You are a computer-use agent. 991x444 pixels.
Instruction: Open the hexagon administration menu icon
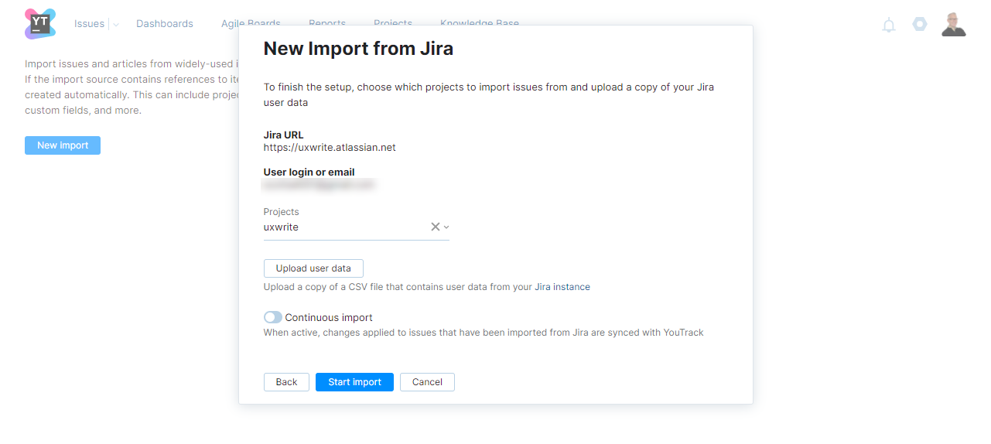click(x=919, y=24)
